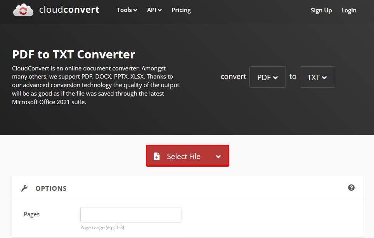This screenshot has width=374, height=238.
Task: Open the options help question mark icon
Action: coord(351,188)
